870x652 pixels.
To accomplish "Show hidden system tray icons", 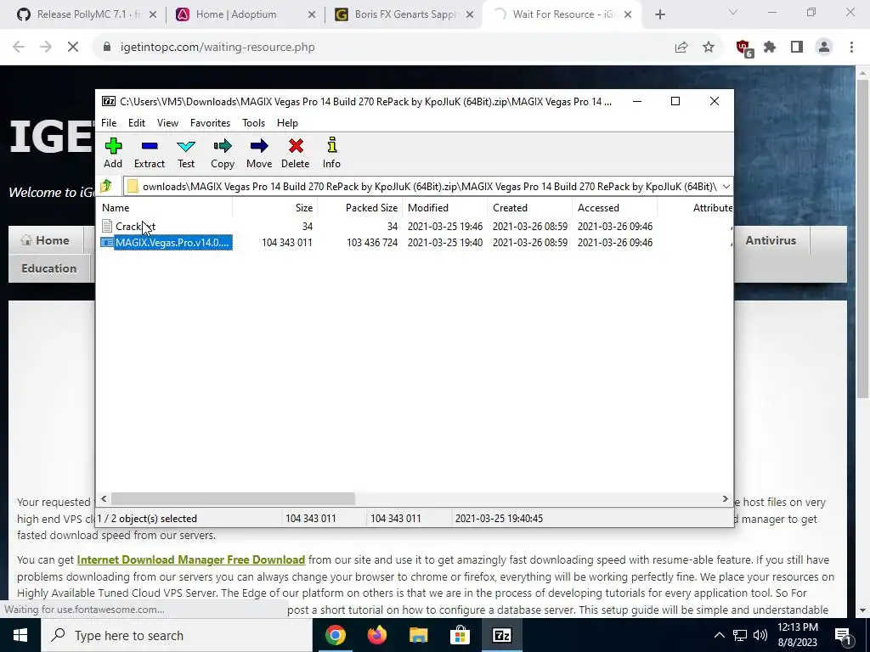I will coord(719,635).
